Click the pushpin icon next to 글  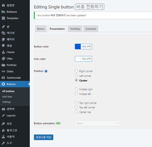click(3, 26)
